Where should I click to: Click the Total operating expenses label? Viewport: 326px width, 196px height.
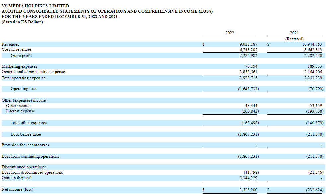(24, 78)
